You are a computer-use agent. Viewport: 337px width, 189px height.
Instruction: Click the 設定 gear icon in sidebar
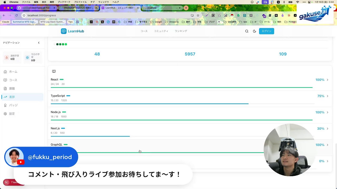click(x=5, y=114)
